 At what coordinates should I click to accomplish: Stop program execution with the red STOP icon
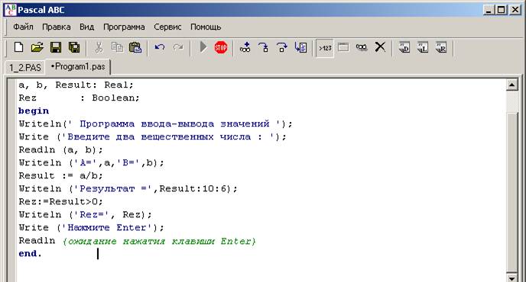click(221, 47)
